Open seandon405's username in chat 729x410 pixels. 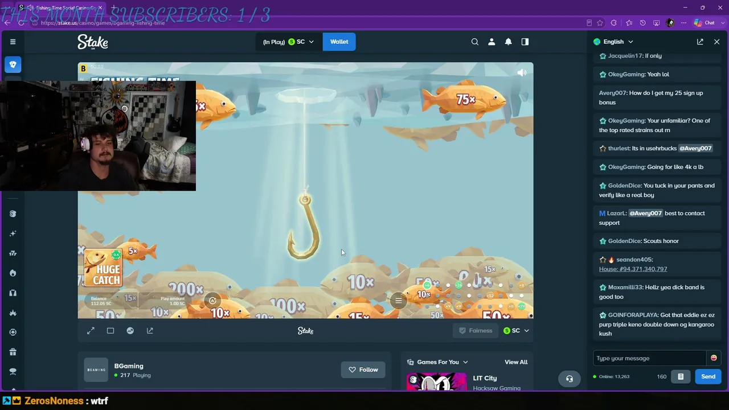coord(634,260)
